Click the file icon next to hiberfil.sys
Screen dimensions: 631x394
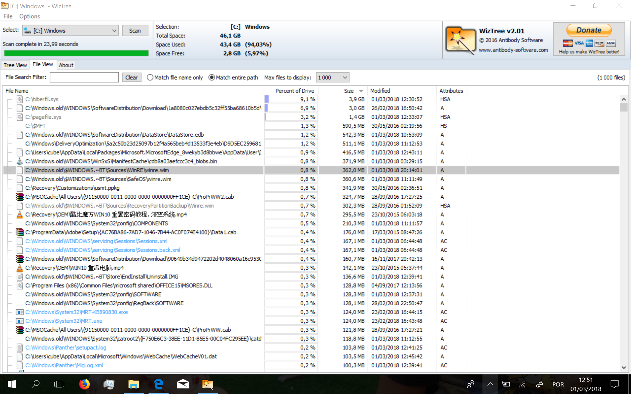click(20, 99)
